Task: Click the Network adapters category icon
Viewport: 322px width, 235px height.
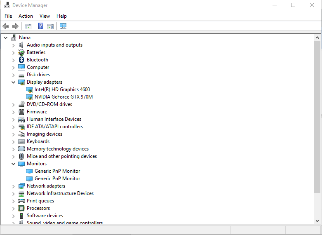Action: pos(21,186)
